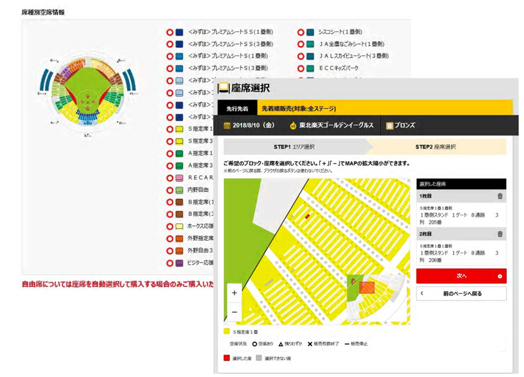The height and width of the screenshot is (377, 524).
Task: Click the 座席選択 window title text
Action: (x=250, y=88)
